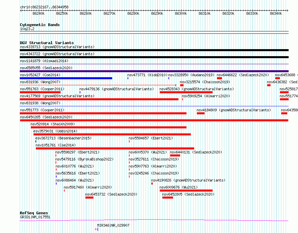This screenshot has width=298, height=233.
Task: Click nsv6005370 (Wu2021) label
Action: [x=148, y=152]
